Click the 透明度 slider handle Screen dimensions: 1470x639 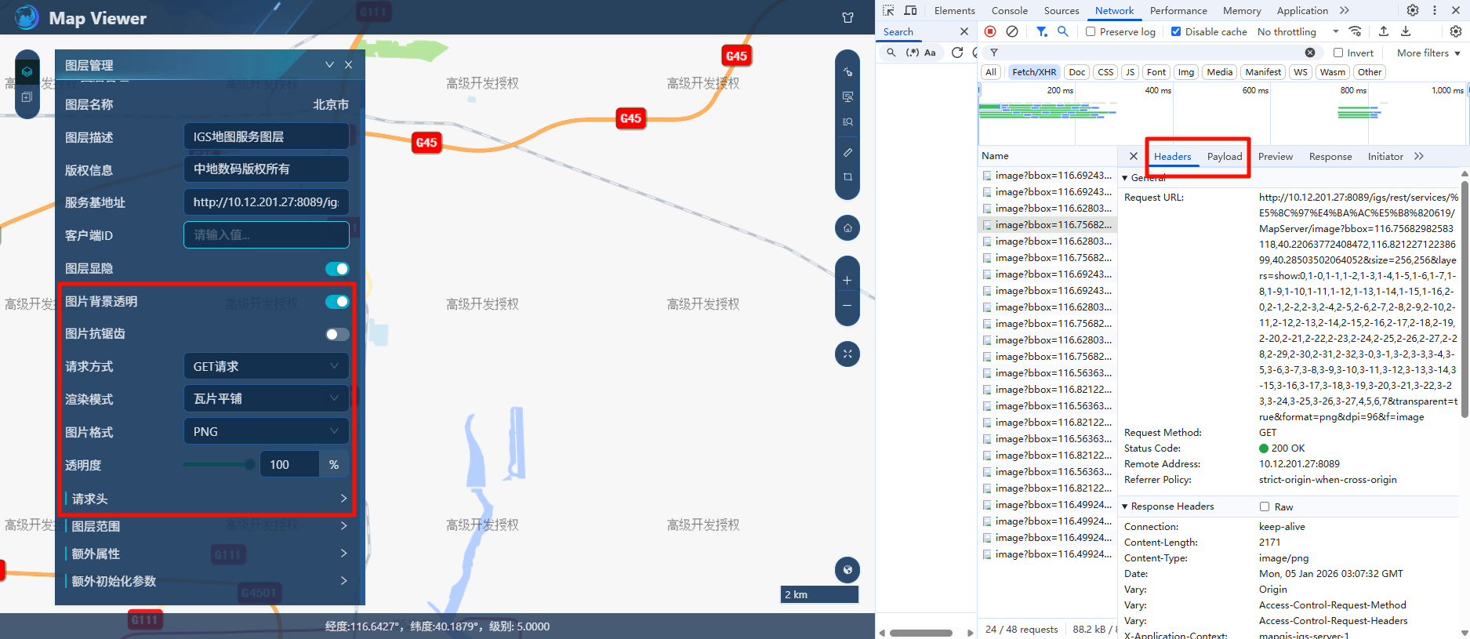(x=250, y=465)
